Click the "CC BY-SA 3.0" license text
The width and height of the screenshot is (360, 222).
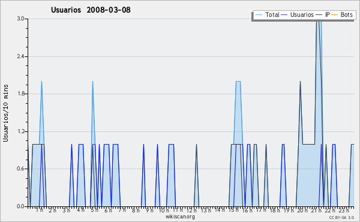pyautogui.click(x=341, y=217)
